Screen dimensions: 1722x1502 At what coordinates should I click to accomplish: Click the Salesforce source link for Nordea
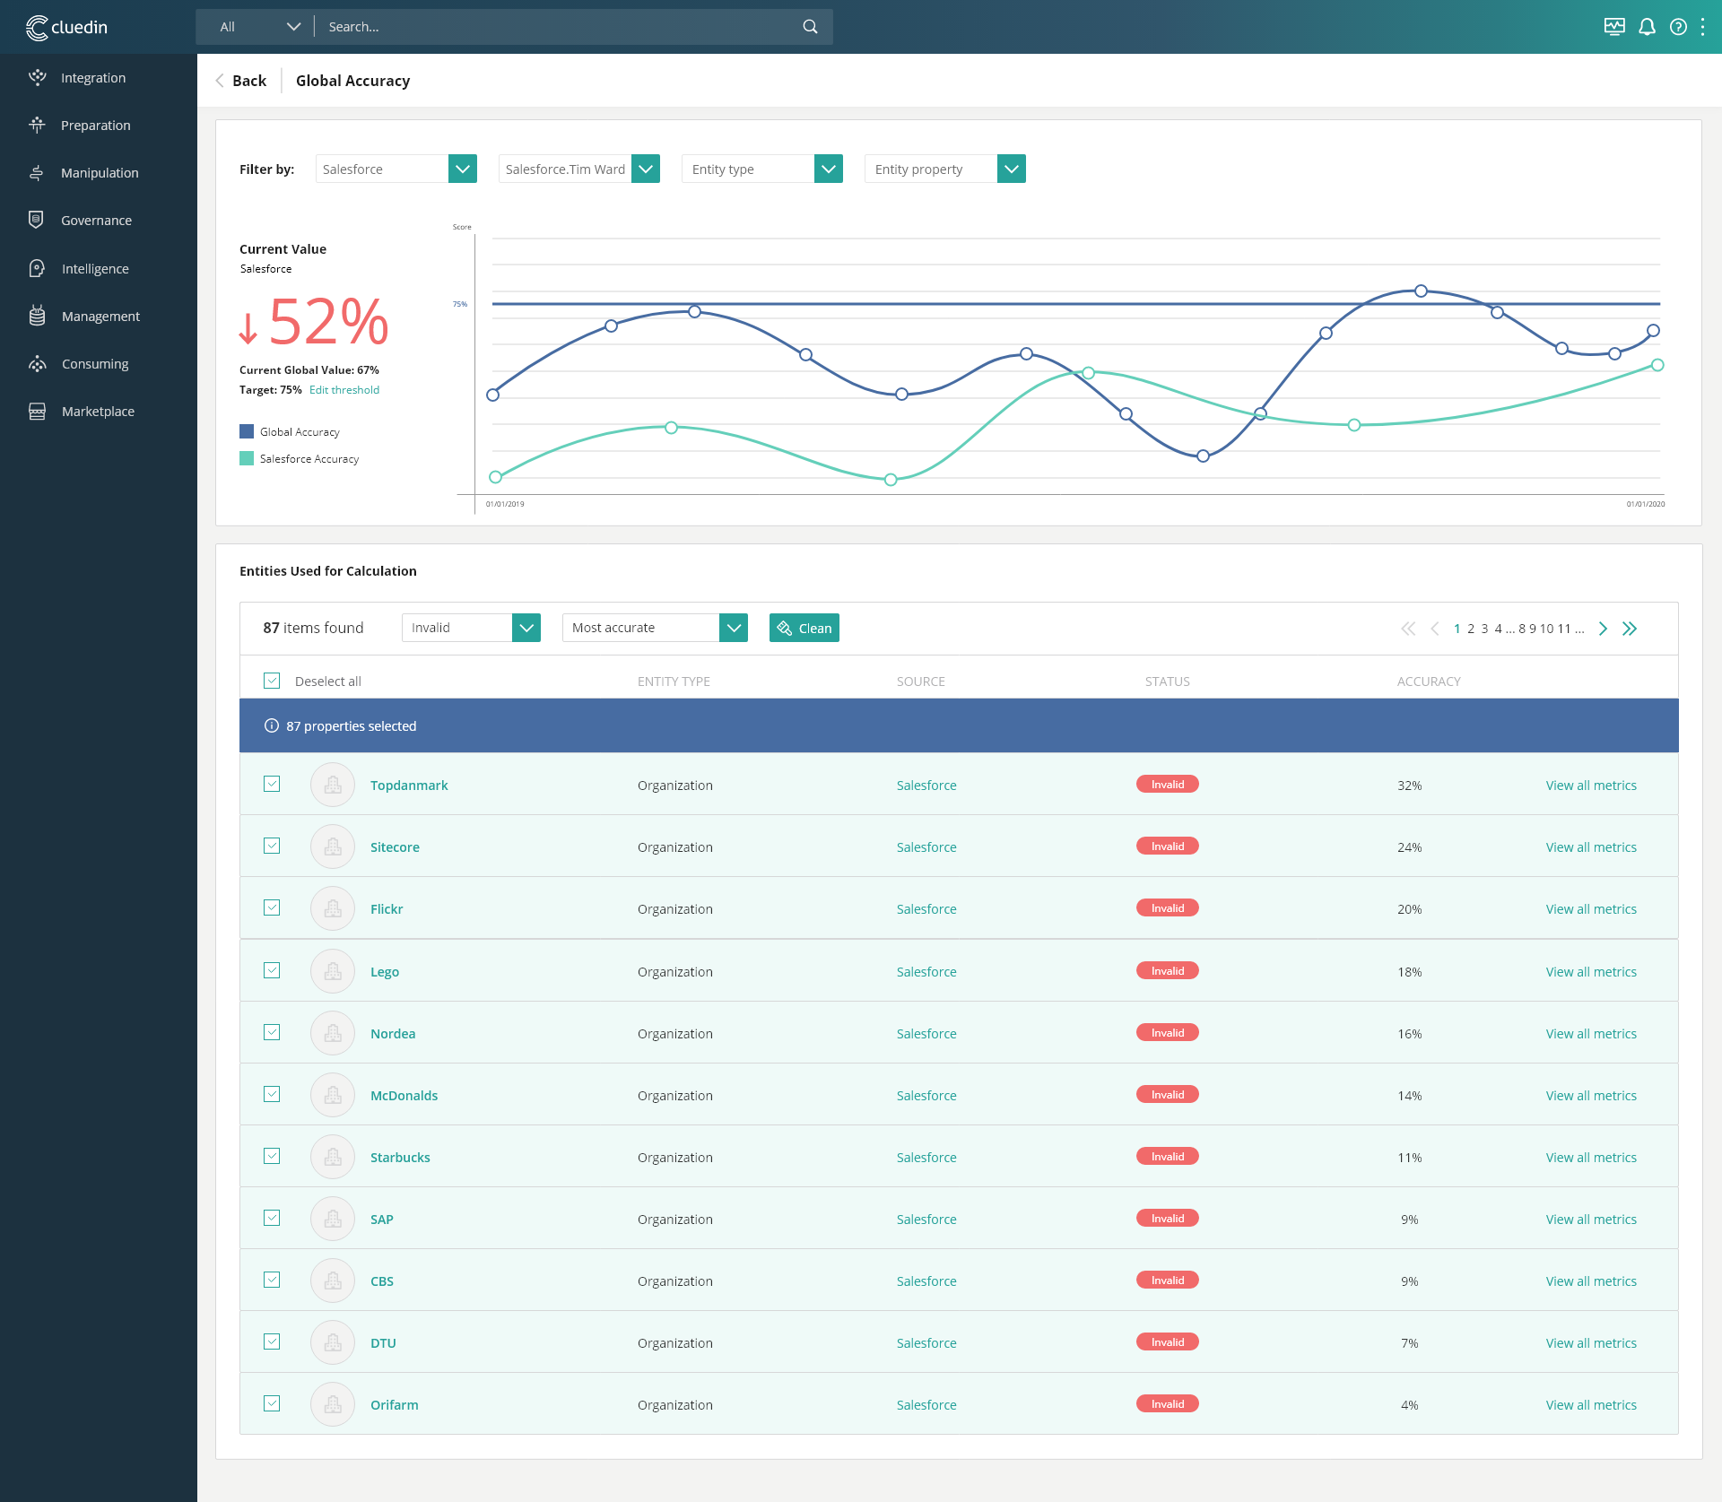click(926, 1034)
